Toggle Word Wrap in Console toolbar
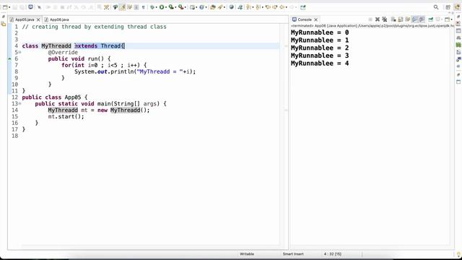462x260 pixels. pyautogui.click(x=407, y=19)
